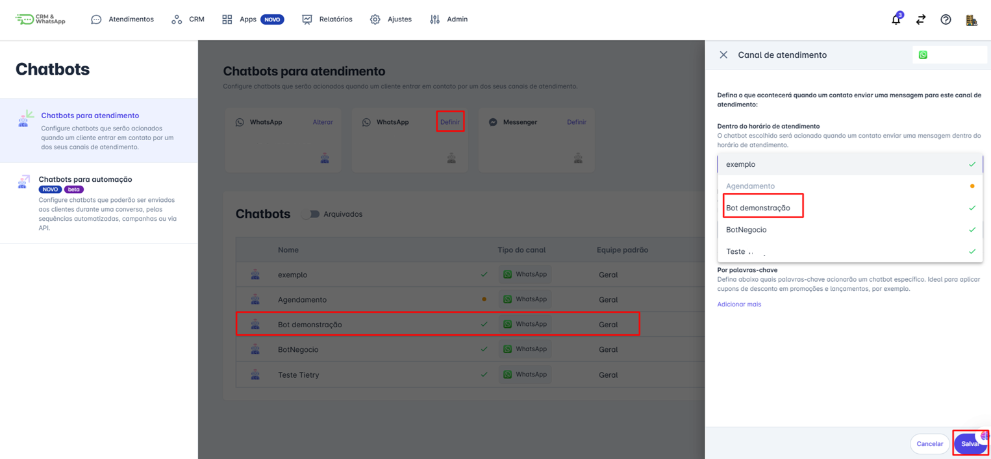The height and width of the screenshot is (459, 991).
Task: Click the Cancelar button
Action: click(x=929, y=444)
